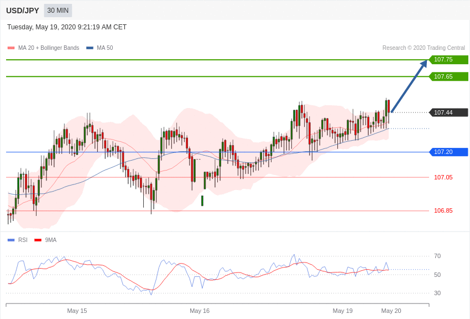The height and width of the screenshot is (319, 470).
Task: Click the red 9MA legend swatch
Action: point(38,240)
